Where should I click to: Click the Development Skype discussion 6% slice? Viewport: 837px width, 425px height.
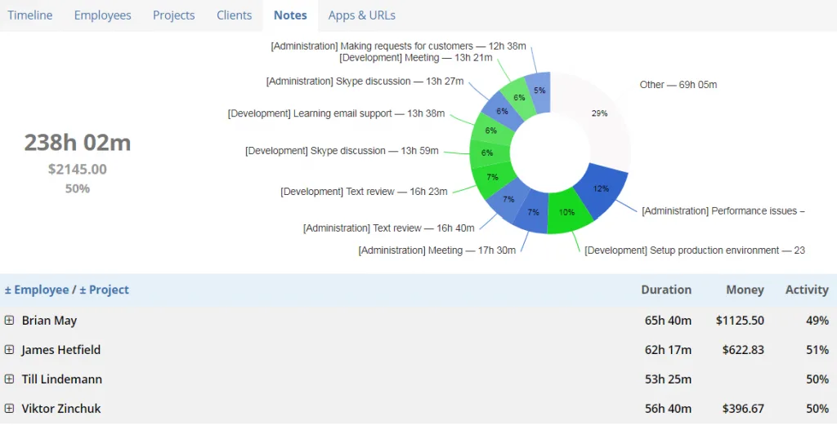point(487,153)
